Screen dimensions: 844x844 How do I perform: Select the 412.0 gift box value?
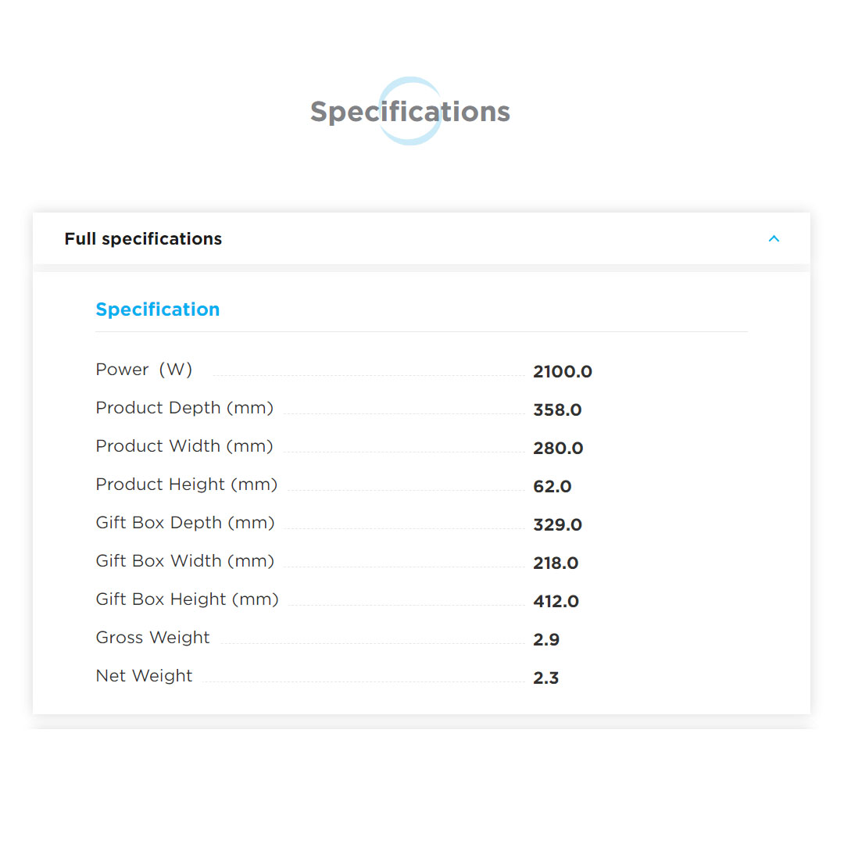tap(556, 602)
